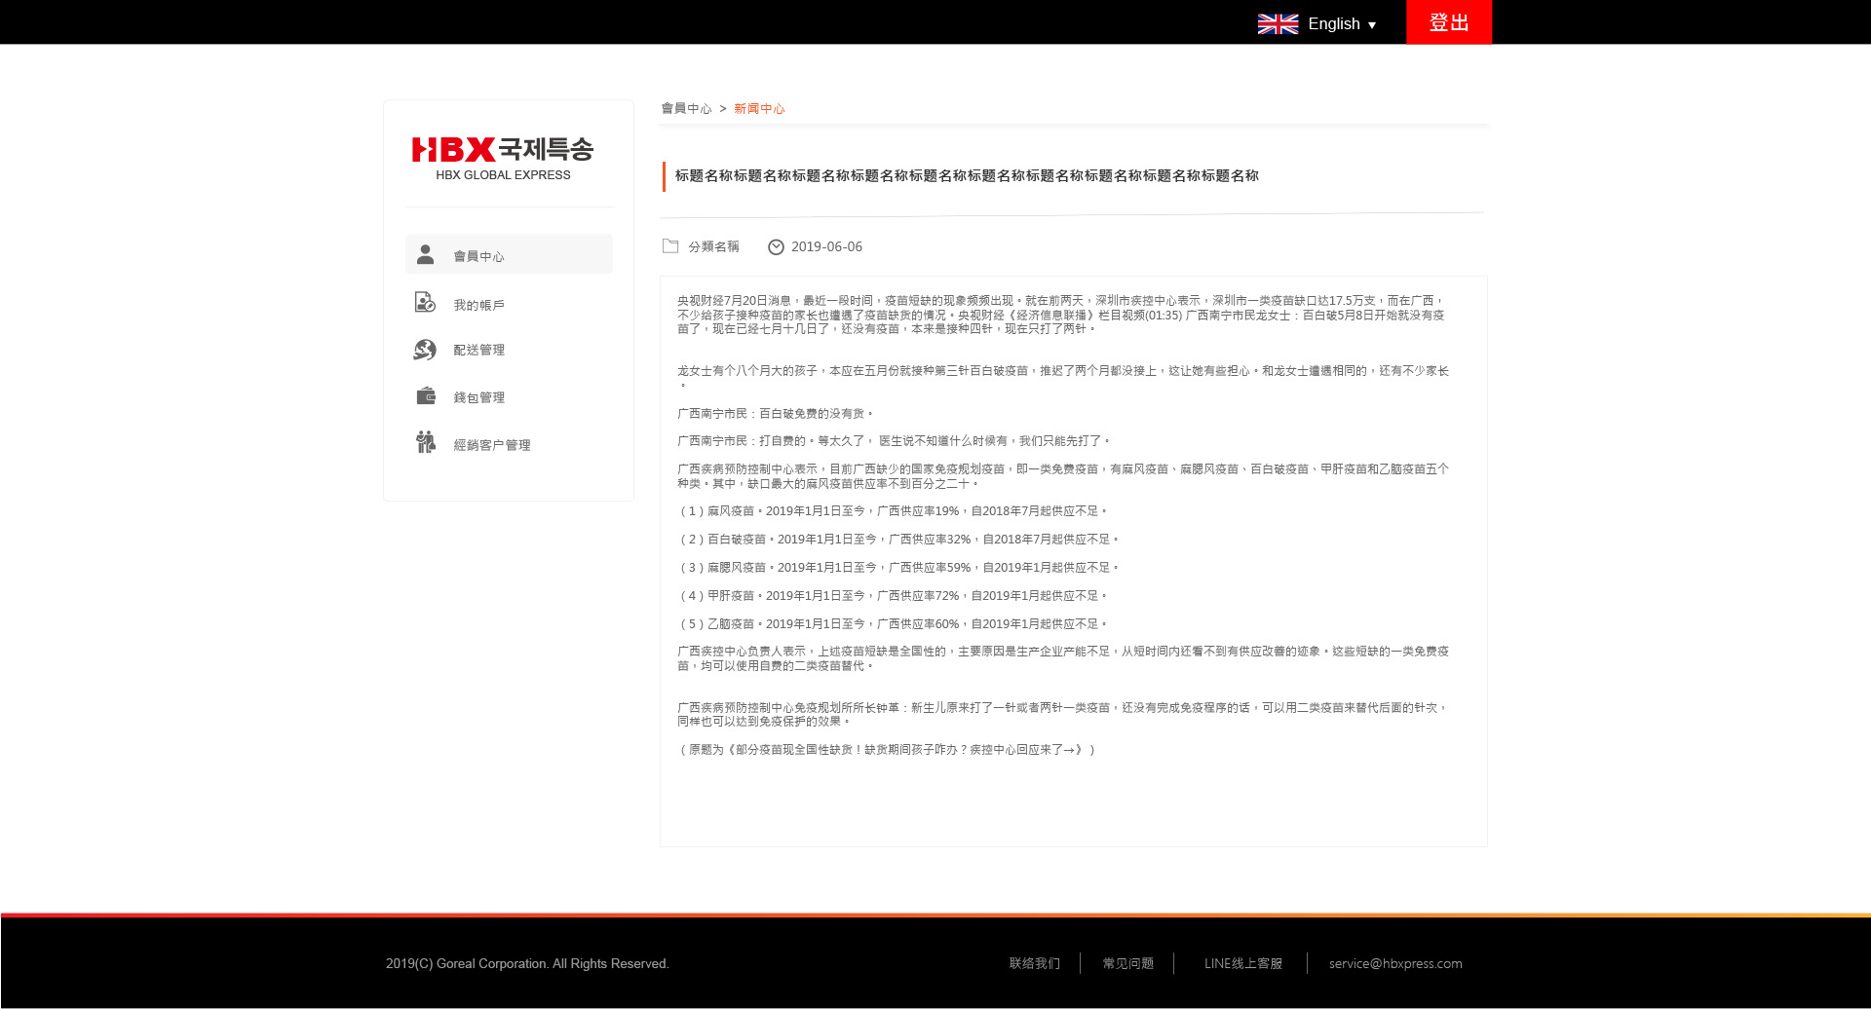Click the 我的帳戶 document icon
The width and height of the screenshot is (1871, 1009).
click(425, 303)
